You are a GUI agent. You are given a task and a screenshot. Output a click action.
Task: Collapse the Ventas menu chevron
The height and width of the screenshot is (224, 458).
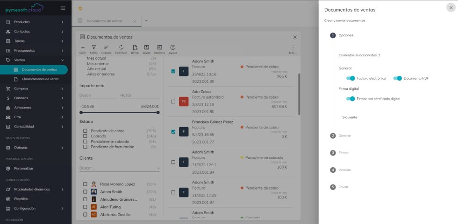point(63,60)
